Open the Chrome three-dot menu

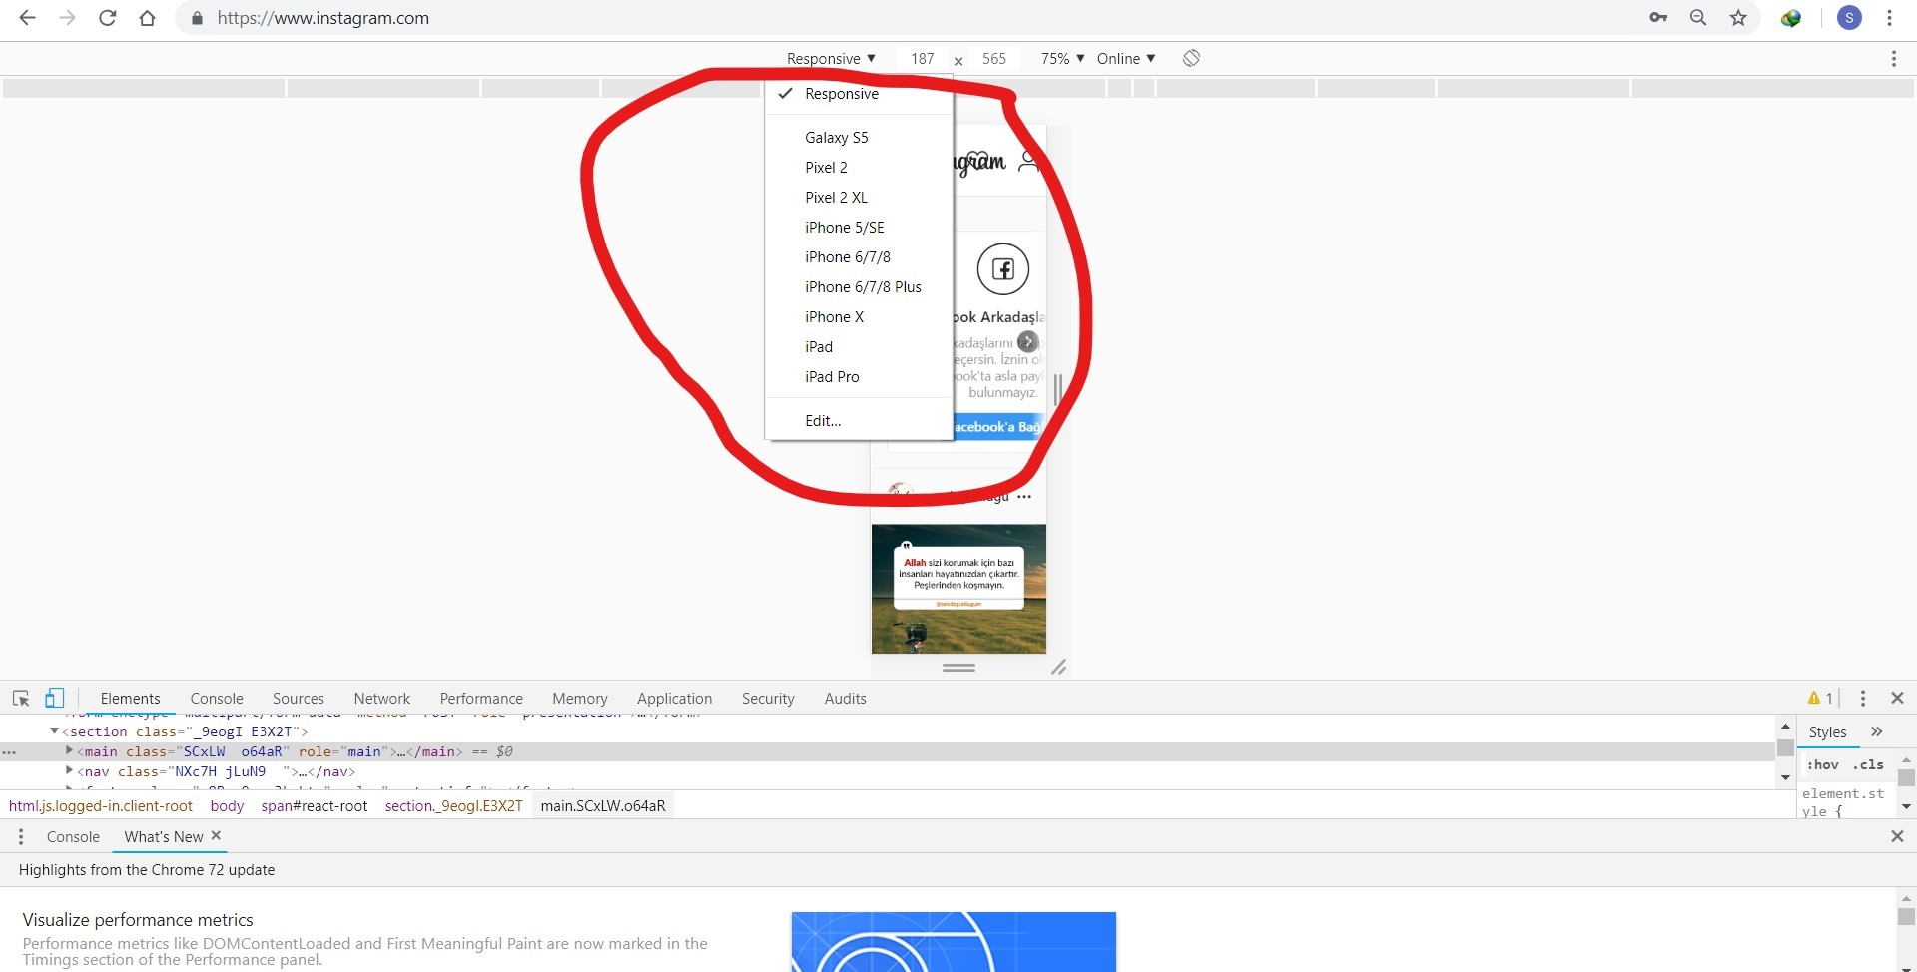(1889, 18)
